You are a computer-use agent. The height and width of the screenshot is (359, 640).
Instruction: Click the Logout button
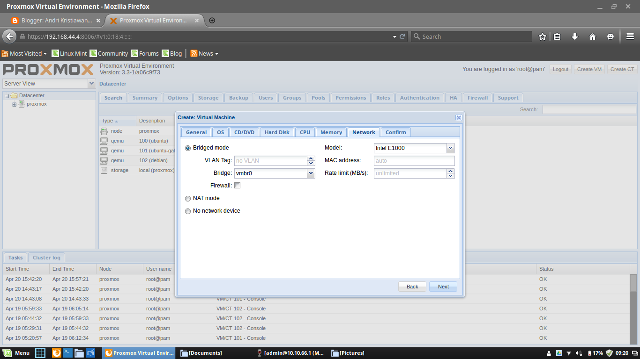[560, 69]
